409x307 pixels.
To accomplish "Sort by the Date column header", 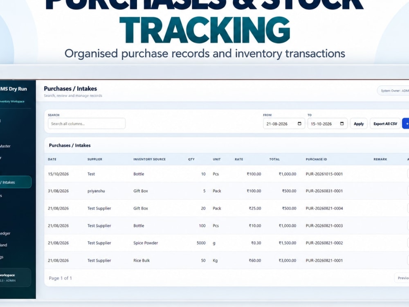I will [x=52, y=159].
